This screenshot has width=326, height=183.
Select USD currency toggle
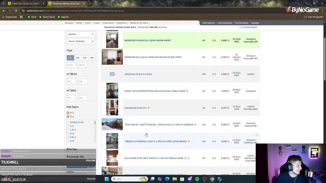point(77,58)
